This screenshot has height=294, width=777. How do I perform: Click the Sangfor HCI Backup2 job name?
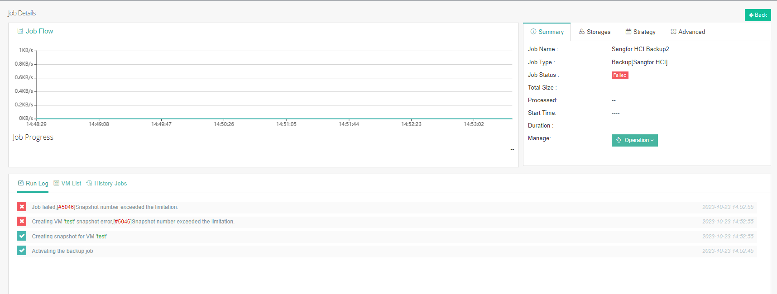tap(640, 49)
